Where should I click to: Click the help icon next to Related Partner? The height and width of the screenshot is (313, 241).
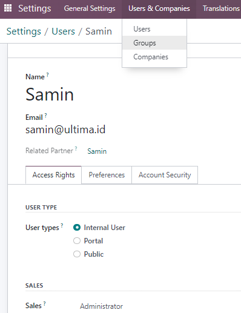point(76,149)
